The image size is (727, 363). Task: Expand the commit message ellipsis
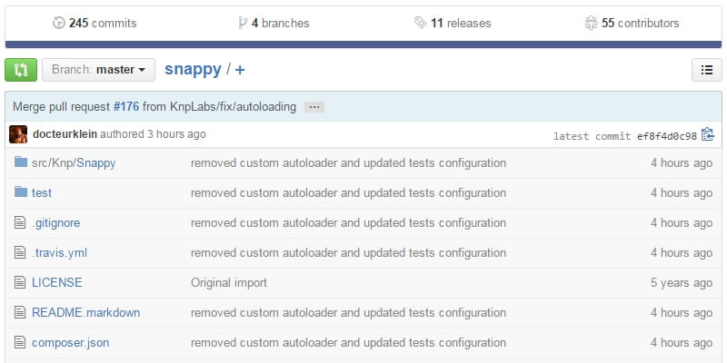(314, 107)
